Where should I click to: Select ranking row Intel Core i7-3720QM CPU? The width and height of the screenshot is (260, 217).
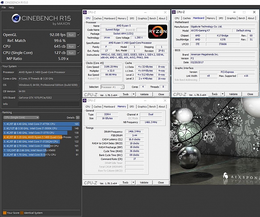[41, 141]
